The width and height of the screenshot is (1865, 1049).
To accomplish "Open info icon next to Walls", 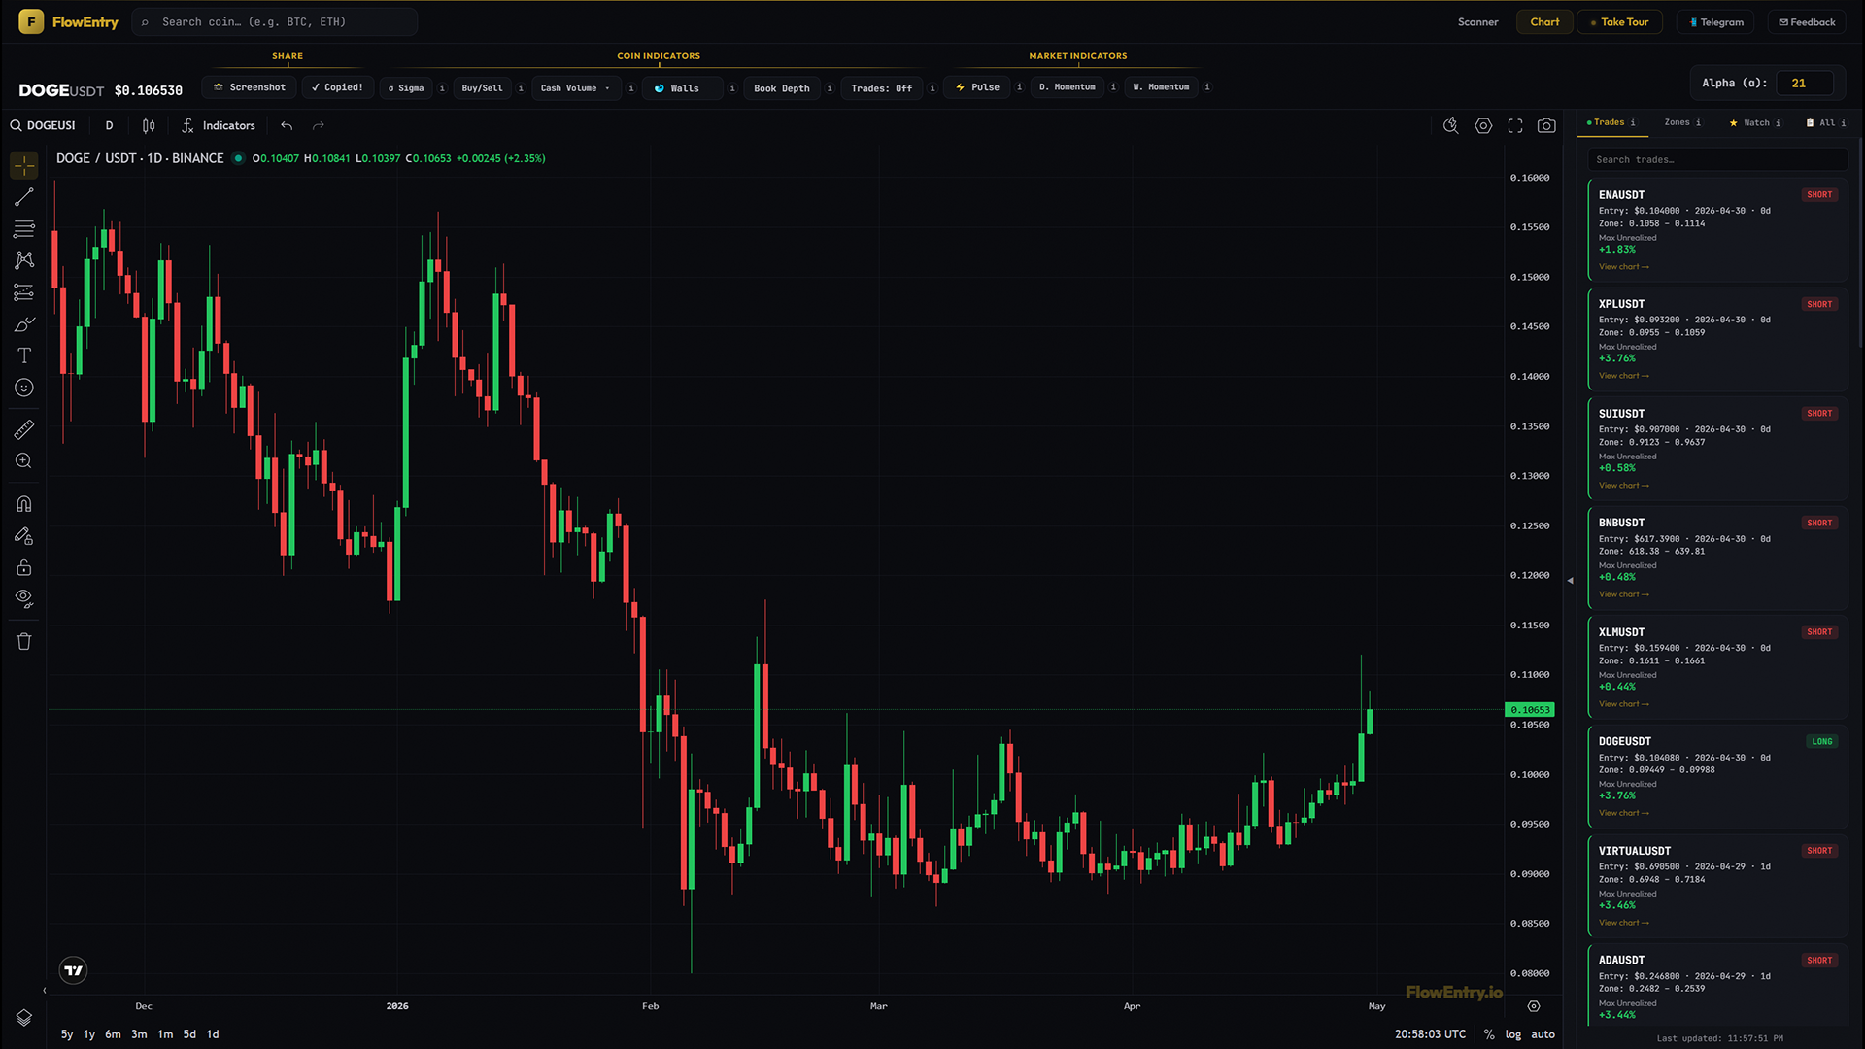I will click(x=732, y=88).
